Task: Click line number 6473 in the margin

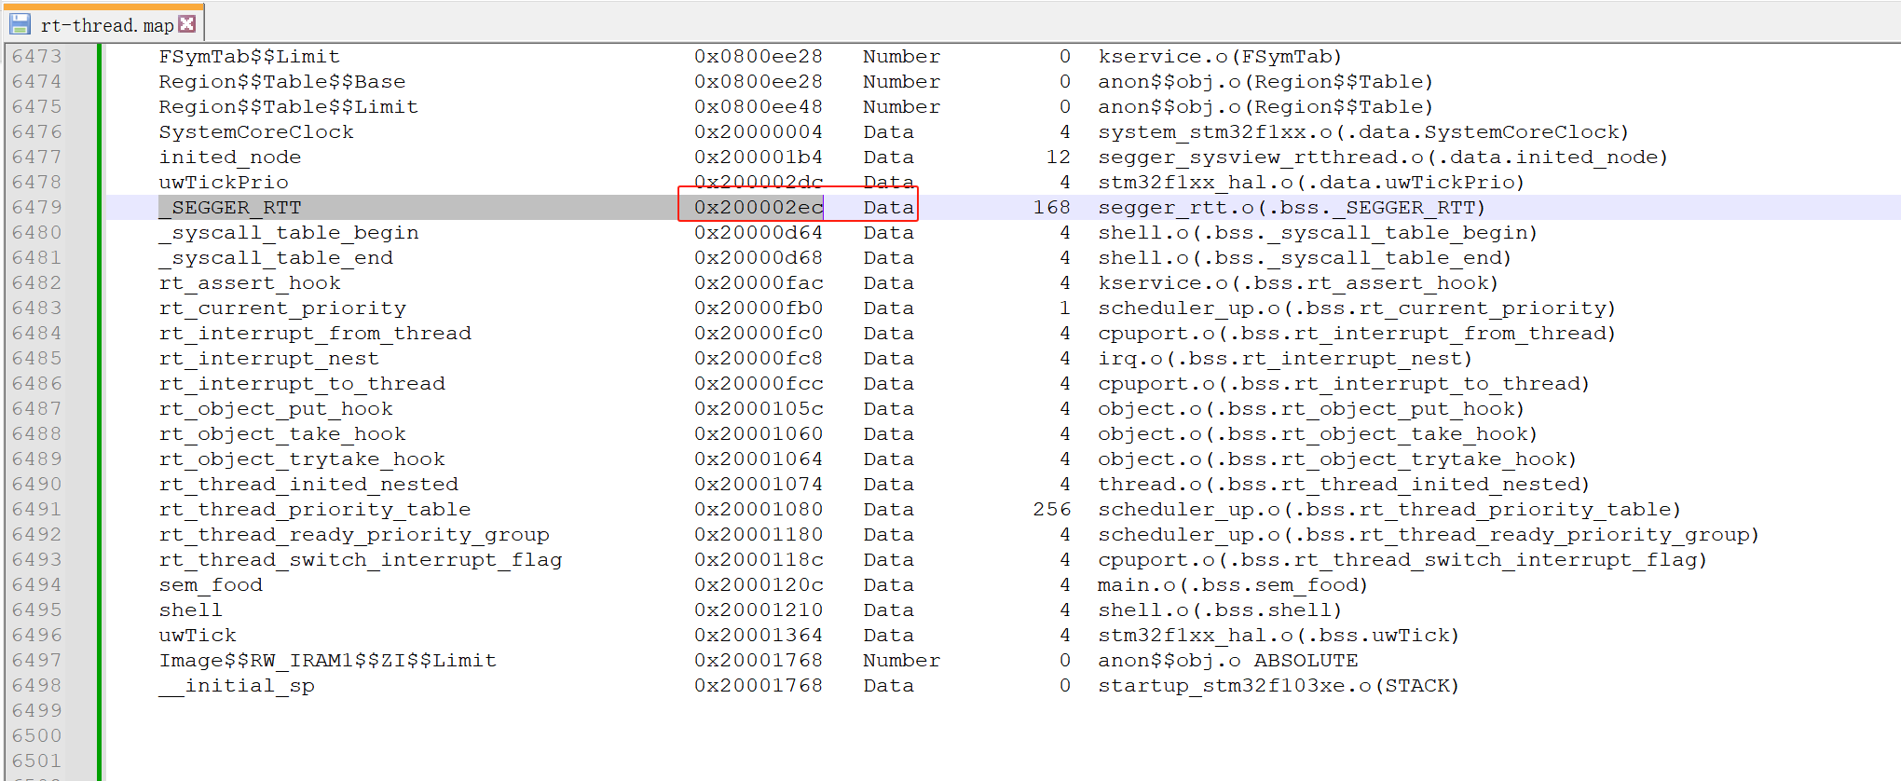Action: 36,56
